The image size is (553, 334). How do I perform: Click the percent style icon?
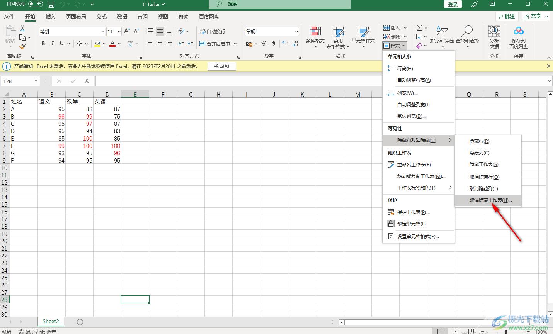pos(264,44)
